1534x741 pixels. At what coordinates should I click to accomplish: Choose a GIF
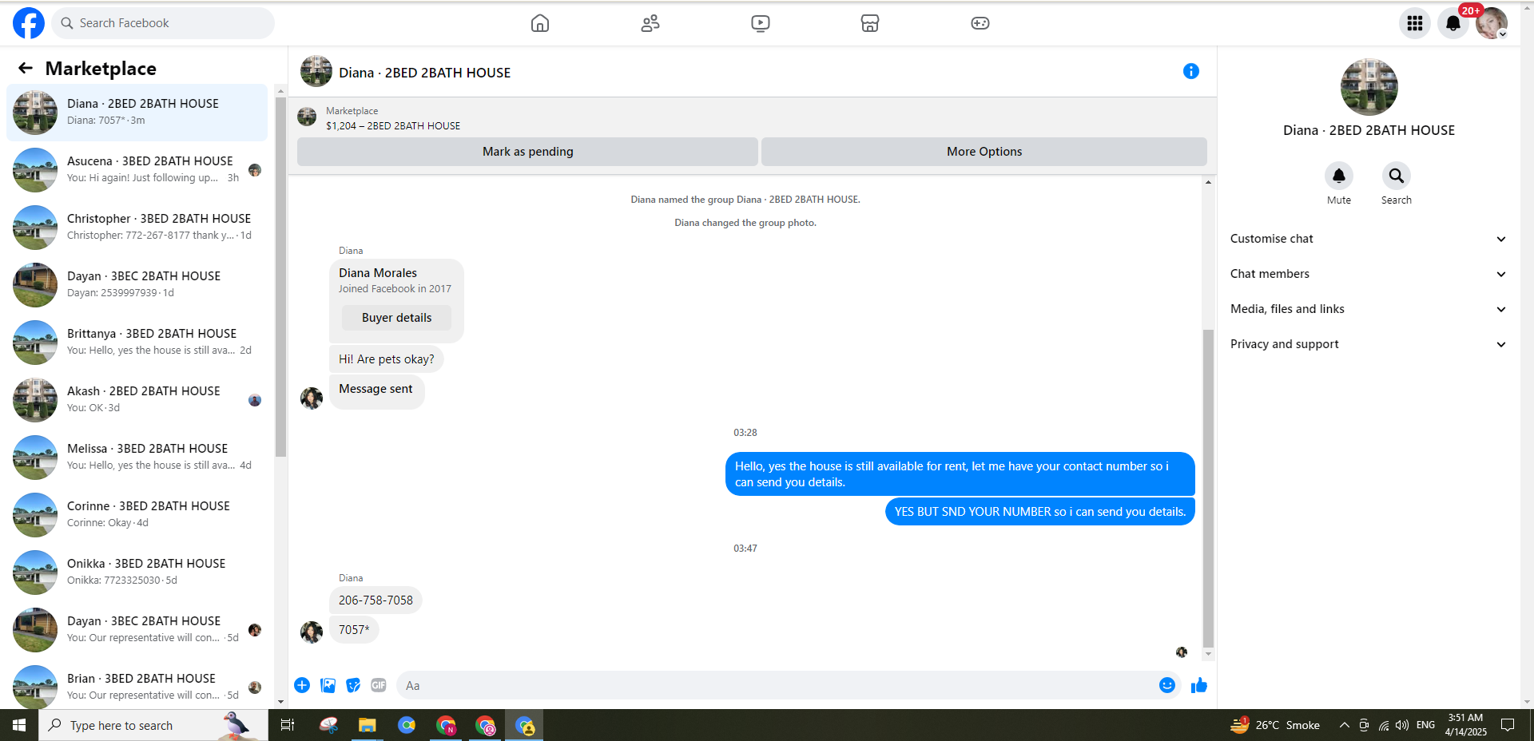[x=379, y=685]
